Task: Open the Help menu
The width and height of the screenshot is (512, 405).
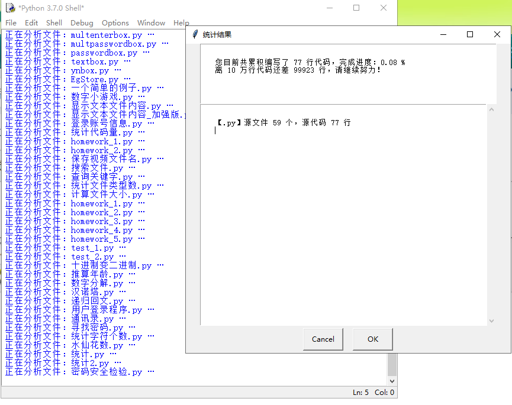Action: (x=181, y=22)
